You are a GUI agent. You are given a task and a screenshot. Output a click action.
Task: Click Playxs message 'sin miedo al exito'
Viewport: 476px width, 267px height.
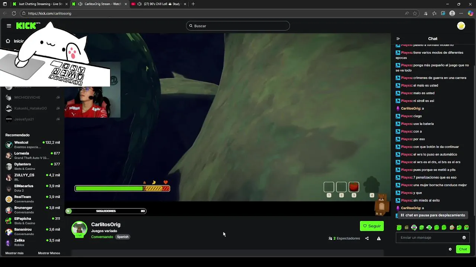418,200
